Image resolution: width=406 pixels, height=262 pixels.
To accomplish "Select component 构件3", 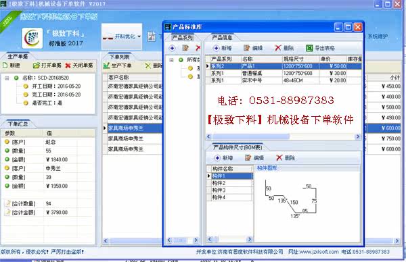I will (231, 190).
